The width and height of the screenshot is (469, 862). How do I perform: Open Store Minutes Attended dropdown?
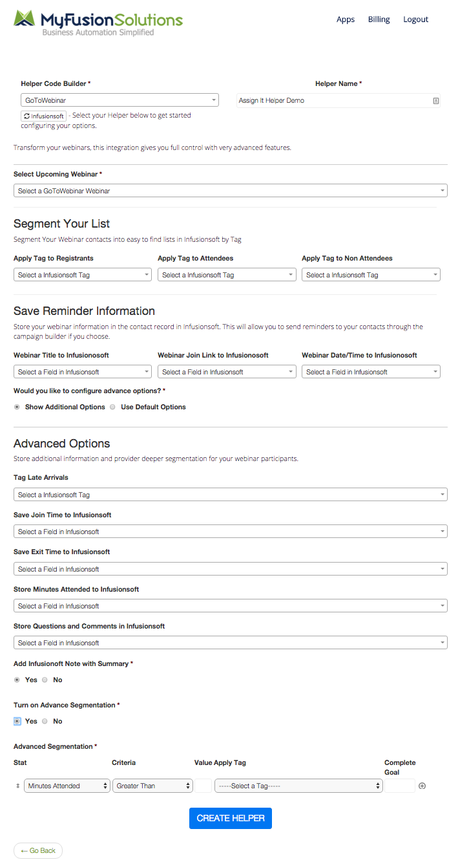pyautogui.click(x=231, y=606)
